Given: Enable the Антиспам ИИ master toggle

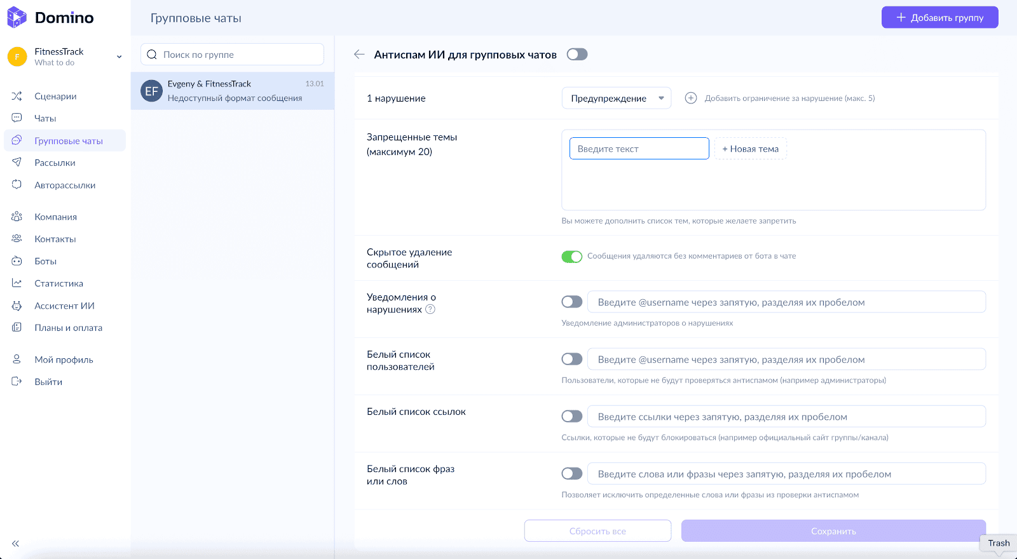Looking at the screenshot, I should tap(577, 55).
